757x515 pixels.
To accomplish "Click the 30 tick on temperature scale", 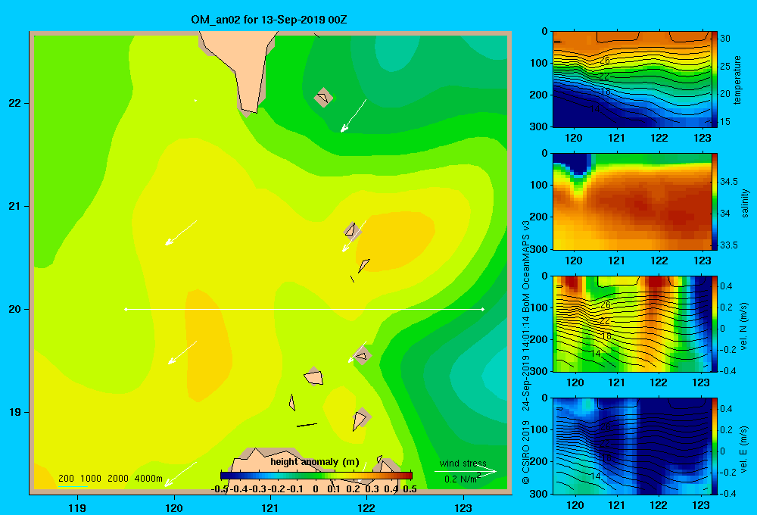I will pyautogui.click(x=725, y=39).
